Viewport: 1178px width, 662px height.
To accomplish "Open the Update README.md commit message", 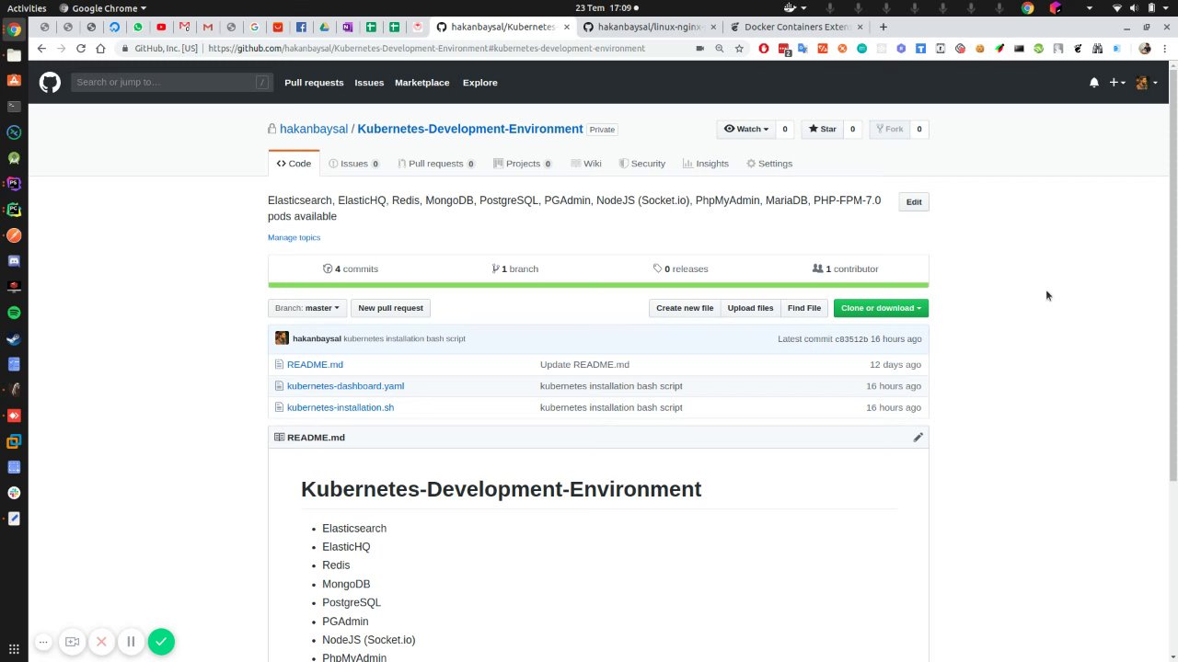I will coord(584,365).
